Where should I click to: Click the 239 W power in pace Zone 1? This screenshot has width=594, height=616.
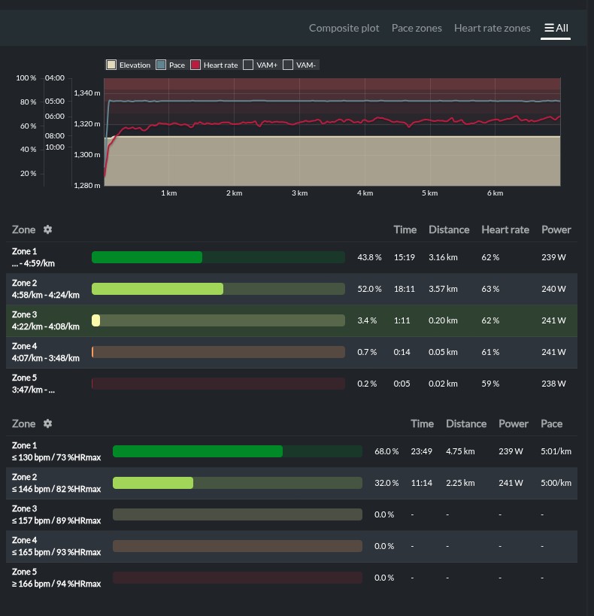click(553, 257)
